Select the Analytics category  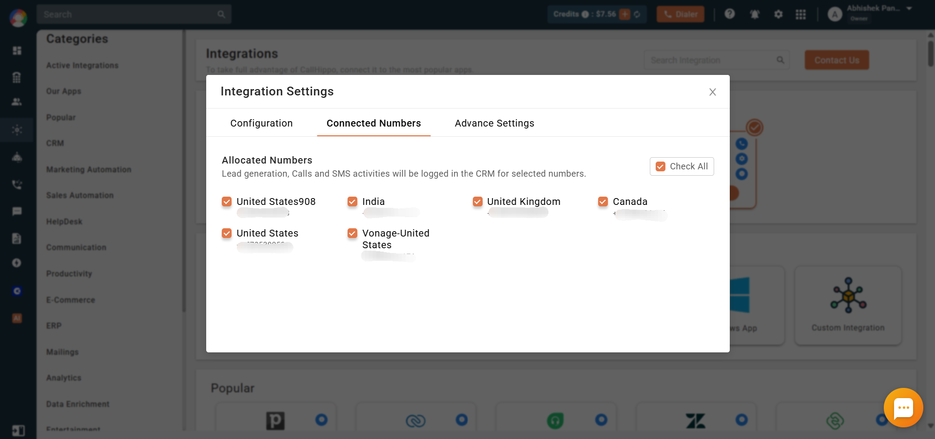pyautogui.click(x=64, y=378)
